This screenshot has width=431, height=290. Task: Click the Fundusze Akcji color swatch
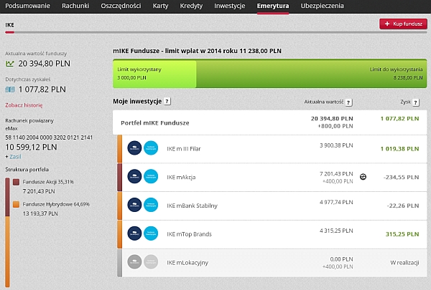point(17,182)
